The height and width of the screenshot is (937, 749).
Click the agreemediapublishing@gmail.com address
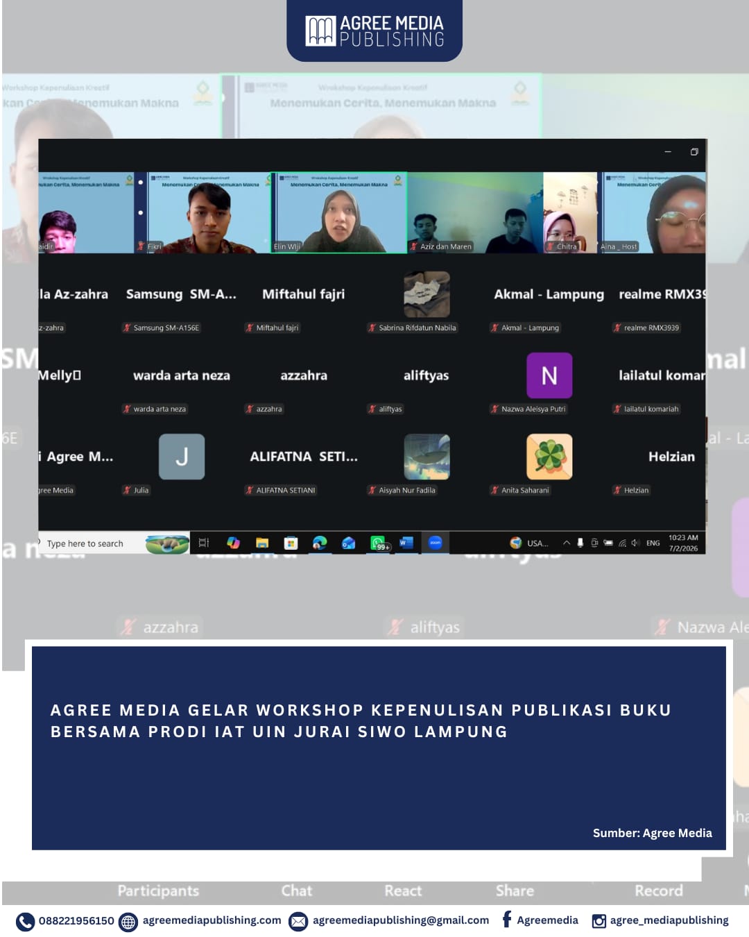(x=401, y=920)
